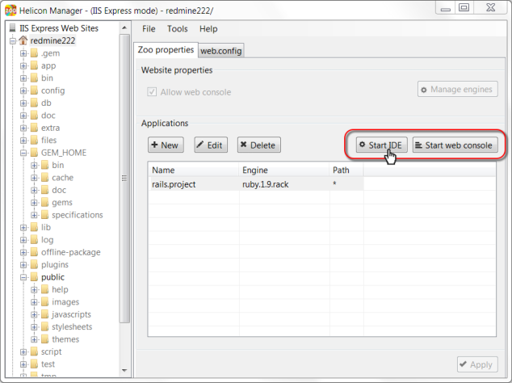Open the Help menu
The image size is (512, 383).
tap(208, 29)
